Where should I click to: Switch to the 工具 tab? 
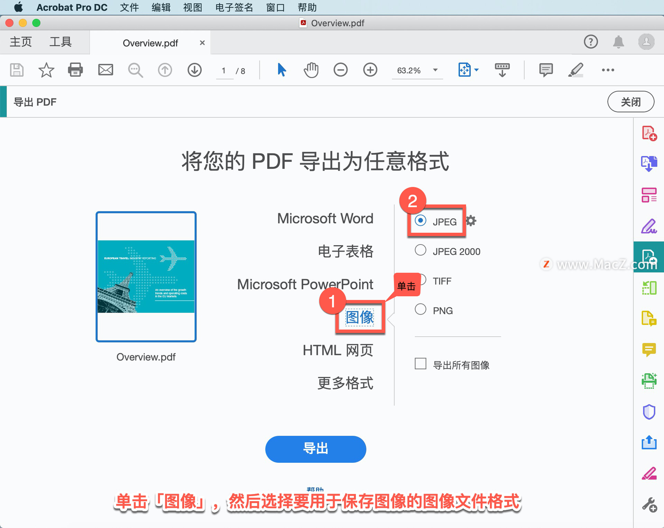coord(60,42)
